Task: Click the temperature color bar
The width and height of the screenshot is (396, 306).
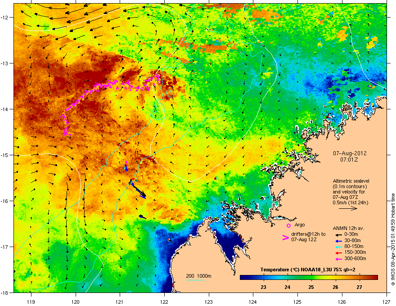Action: pyautogui.click(x=309, y=278)
